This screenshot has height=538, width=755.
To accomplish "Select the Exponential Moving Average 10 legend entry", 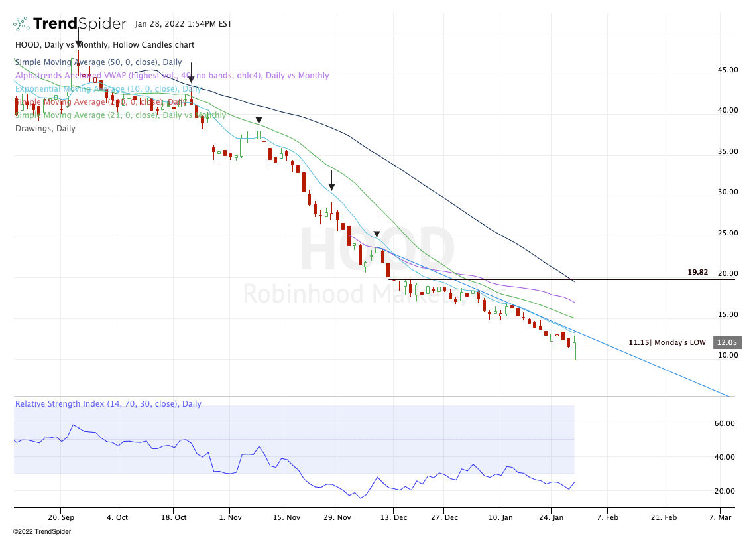I will coord(108,89).
